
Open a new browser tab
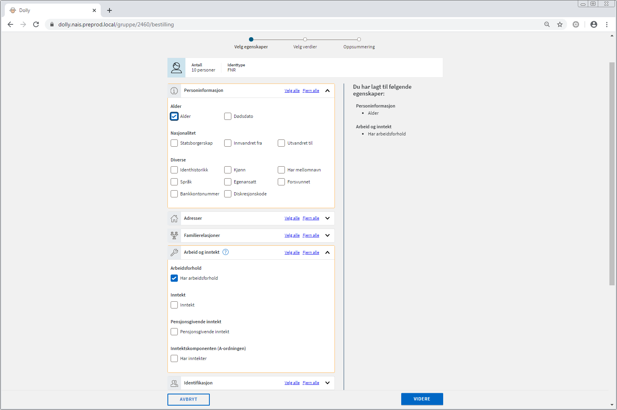pos(109,10)
